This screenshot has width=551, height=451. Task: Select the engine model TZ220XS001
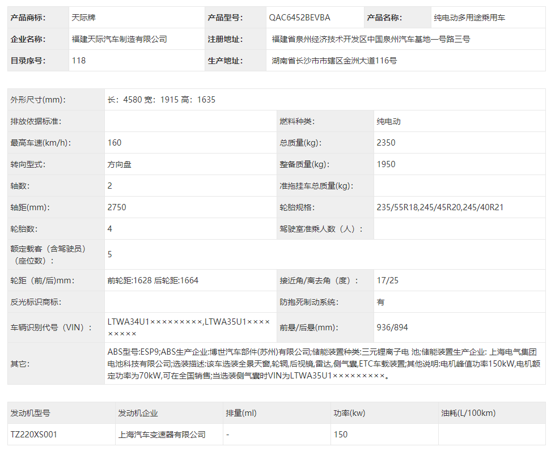point(34,435)
